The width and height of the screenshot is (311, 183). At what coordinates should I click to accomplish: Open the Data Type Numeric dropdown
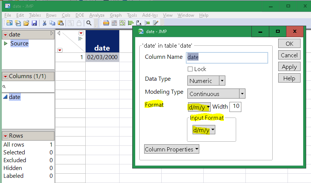pyautogui.click(x=206, y=81)
